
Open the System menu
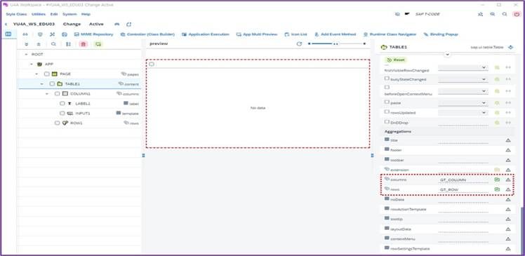(69, 15)
